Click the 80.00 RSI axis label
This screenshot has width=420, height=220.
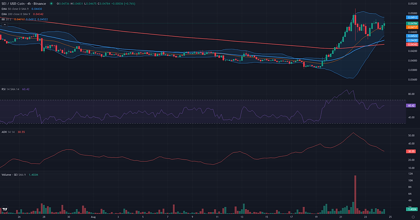pyautogui.click(x=411, y=94)
